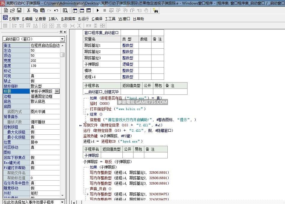This screenshot has width=285, height=204.
Task: Toggle the 可视 property value
Action: click(45, 76)
